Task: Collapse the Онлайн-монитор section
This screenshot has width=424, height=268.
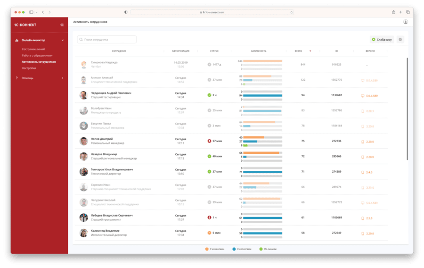Action: [63, 40]
